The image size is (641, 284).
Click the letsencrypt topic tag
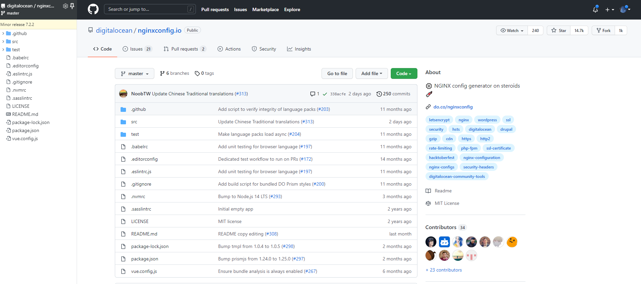(x=439, y=120)
